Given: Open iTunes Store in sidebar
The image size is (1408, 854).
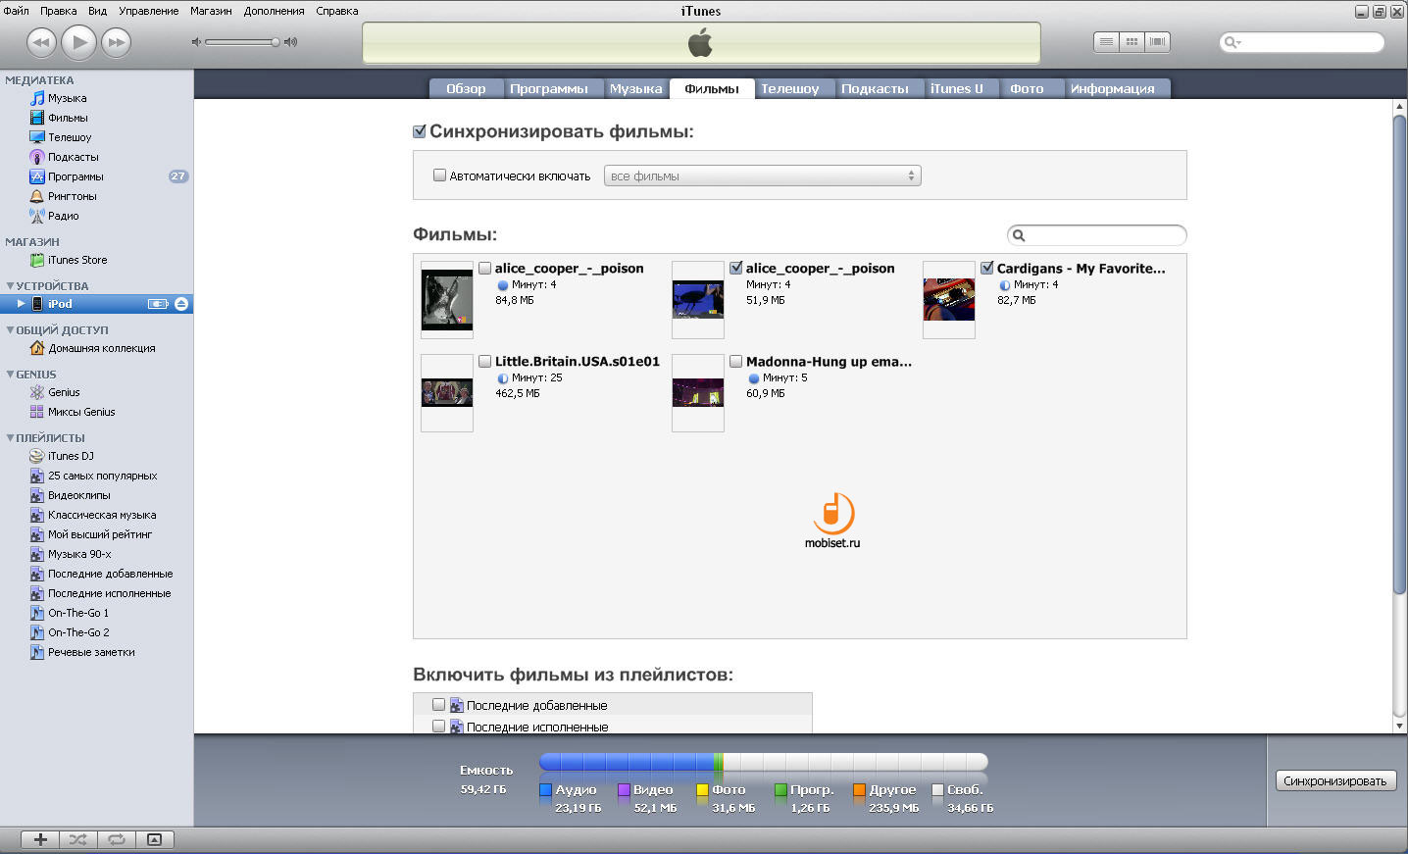Looking at the screenshot, I should (77, 260).
